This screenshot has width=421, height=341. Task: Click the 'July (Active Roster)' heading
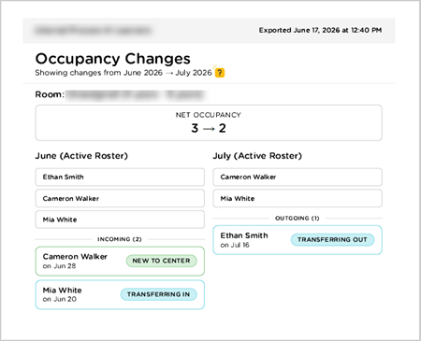click(x=257, y=156)
